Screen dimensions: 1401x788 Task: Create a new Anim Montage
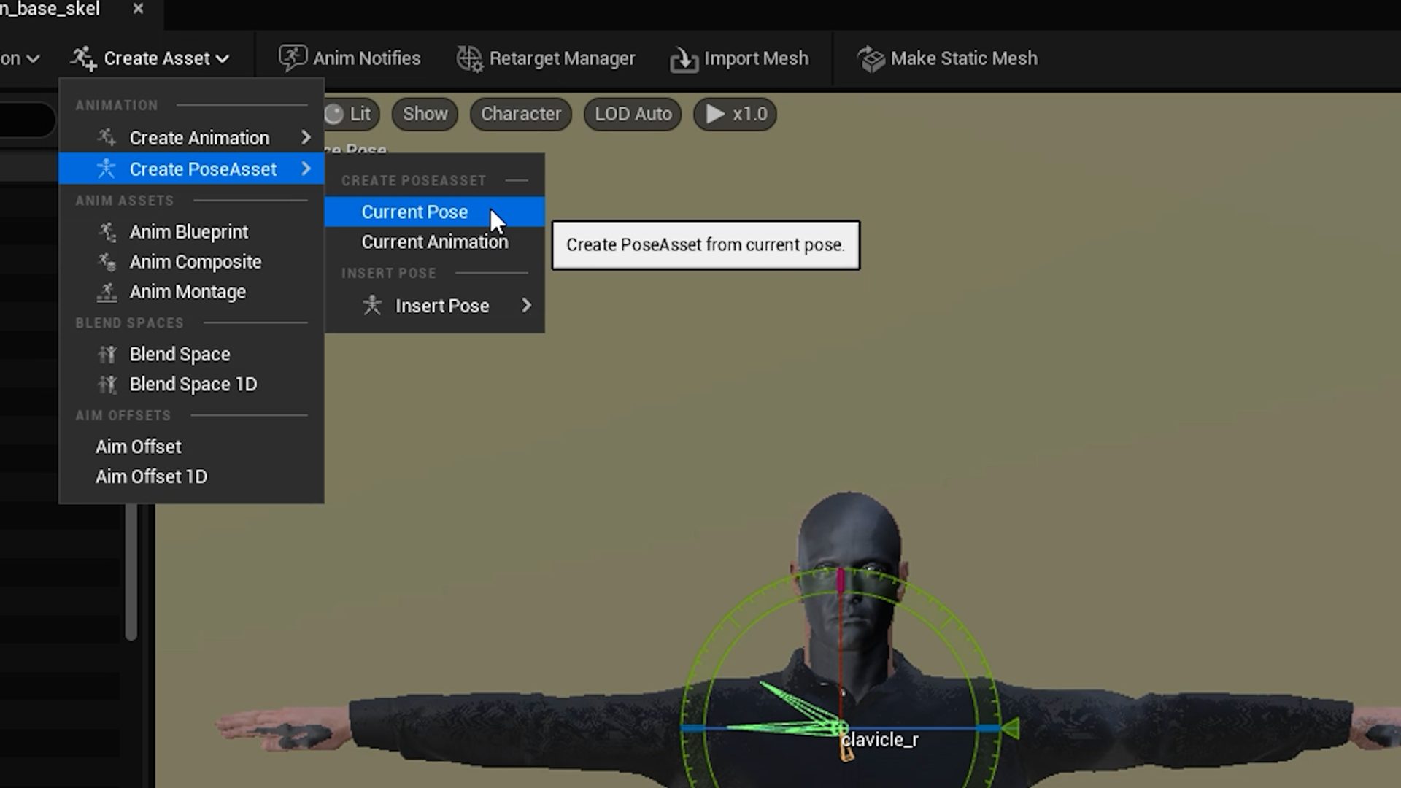coord(191,292)
